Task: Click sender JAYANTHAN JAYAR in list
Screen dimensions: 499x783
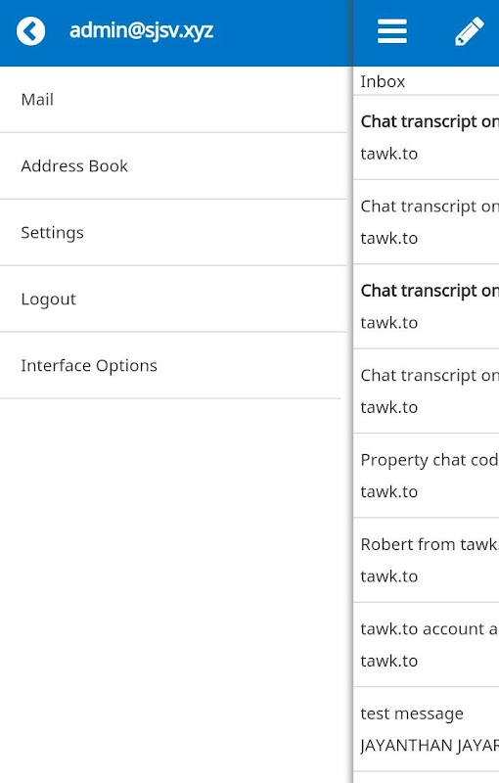Action: pyautogui.click(x=430, y=746)
